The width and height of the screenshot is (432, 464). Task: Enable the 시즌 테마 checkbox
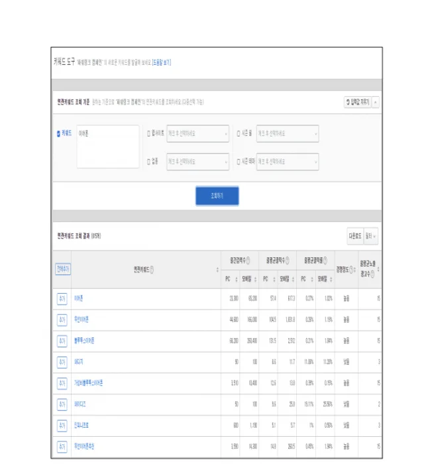tap(239, 162)
